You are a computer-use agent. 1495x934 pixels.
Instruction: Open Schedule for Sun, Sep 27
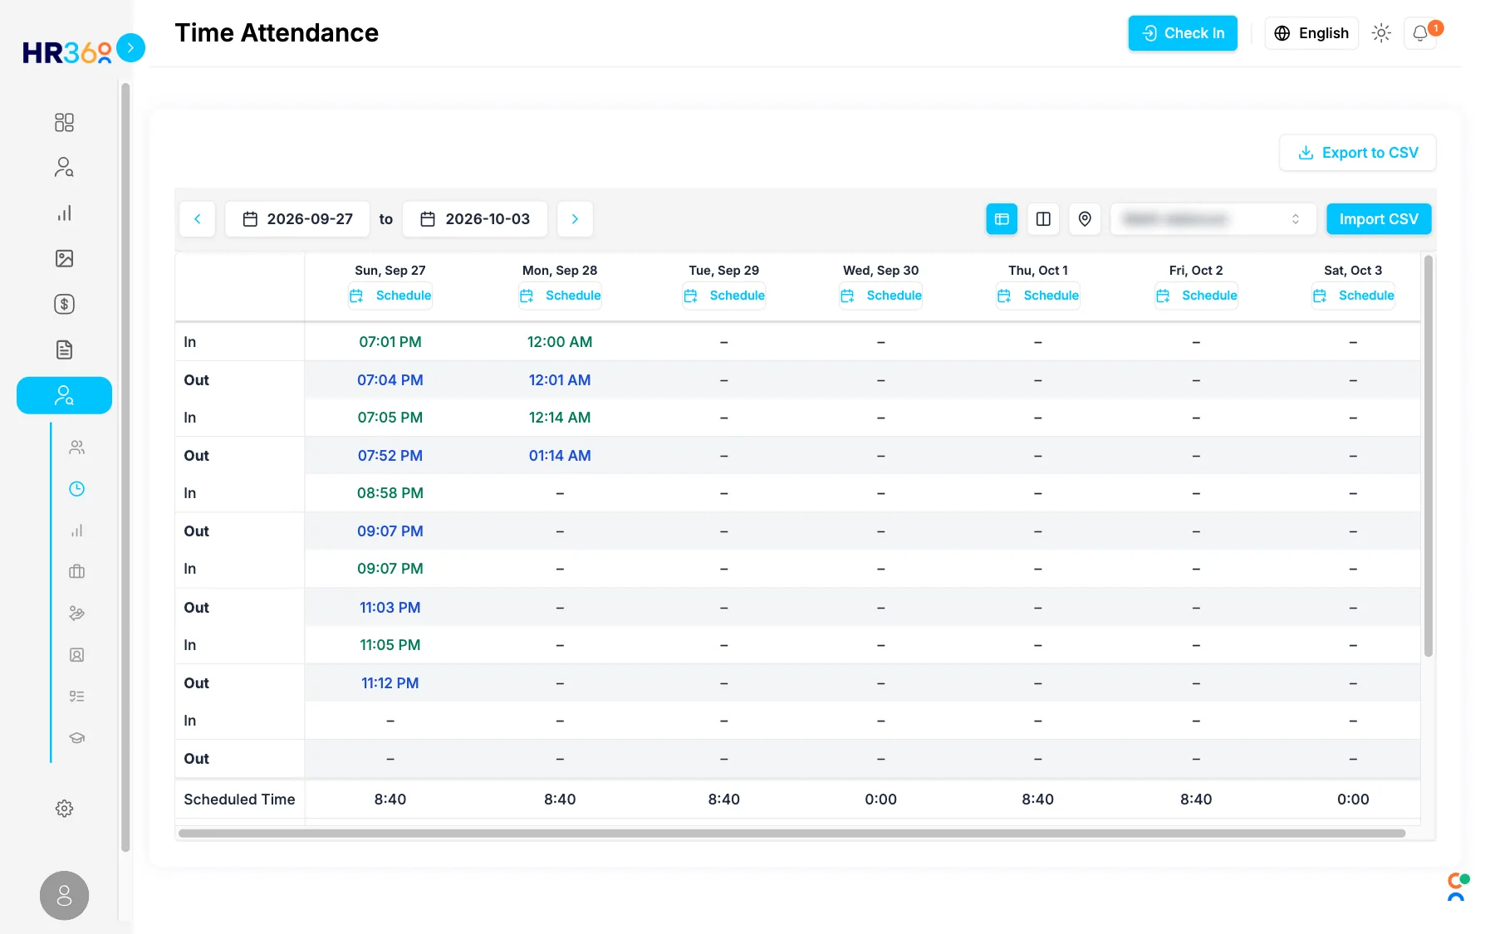[x=390, y=296]
